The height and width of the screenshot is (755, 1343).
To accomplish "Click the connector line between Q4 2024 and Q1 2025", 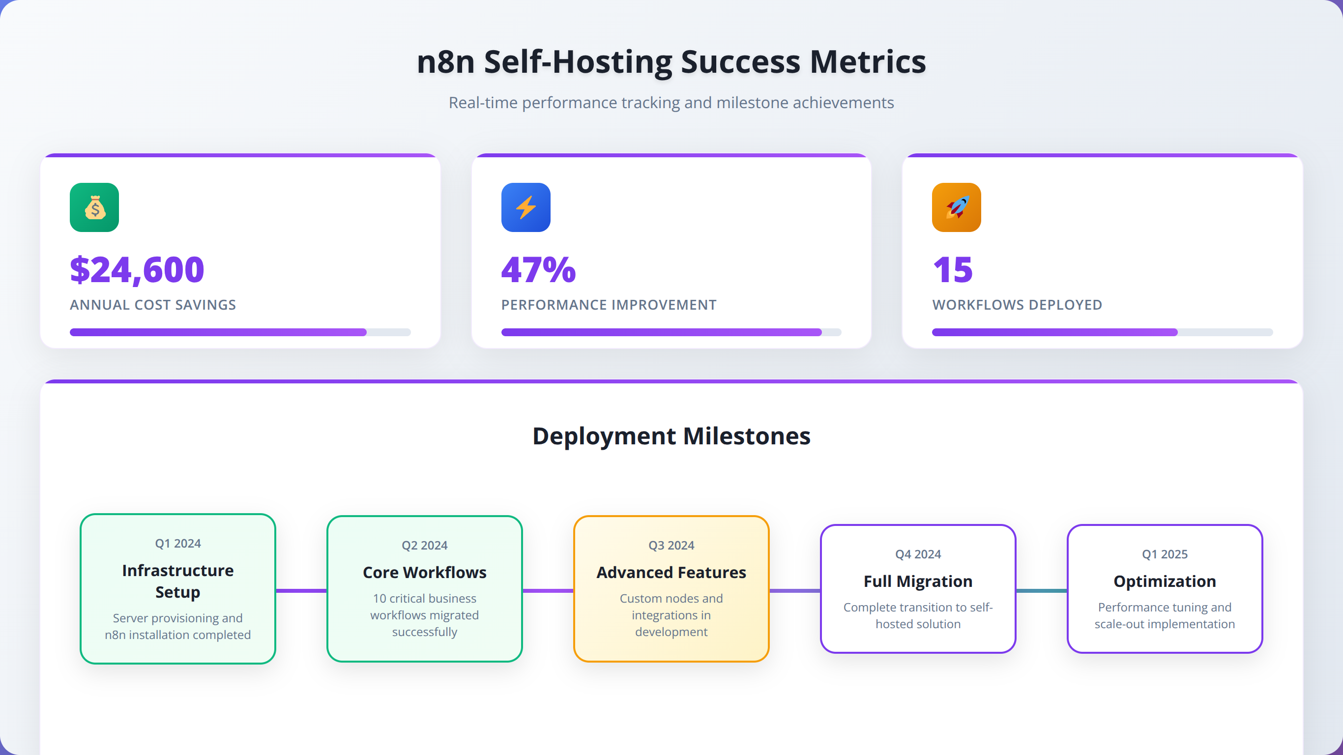I will click(1041, 591).
